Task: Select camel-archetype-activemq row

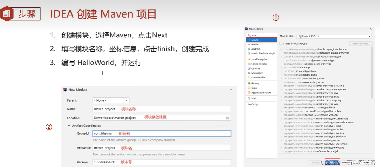Action: pos(325,86)
